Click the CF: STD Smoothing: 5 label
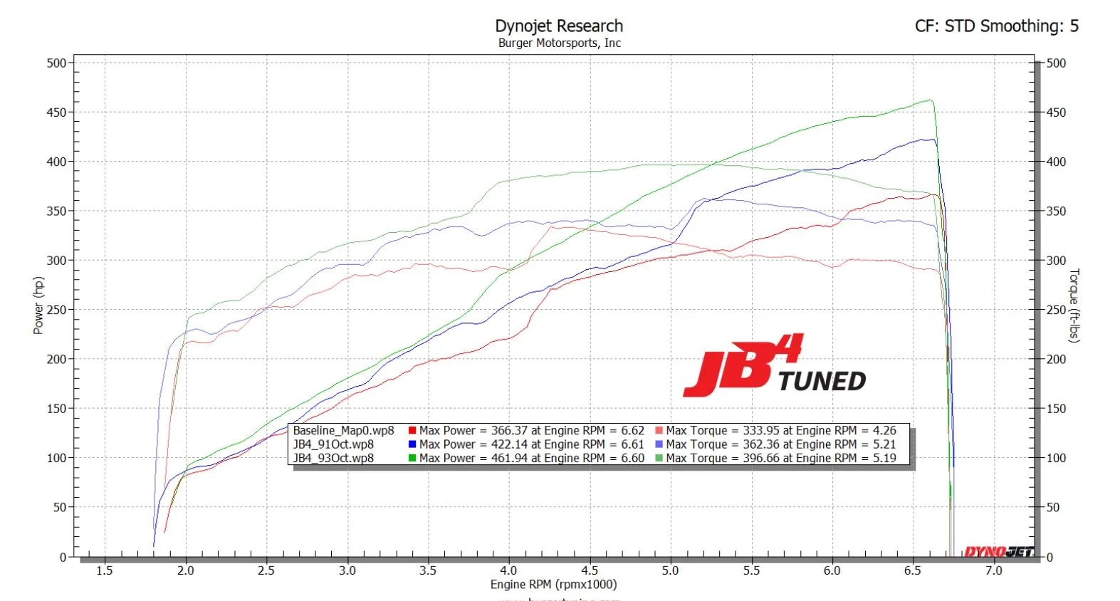The width and height of the screenshot is (1120, 601). pos(996,26)
